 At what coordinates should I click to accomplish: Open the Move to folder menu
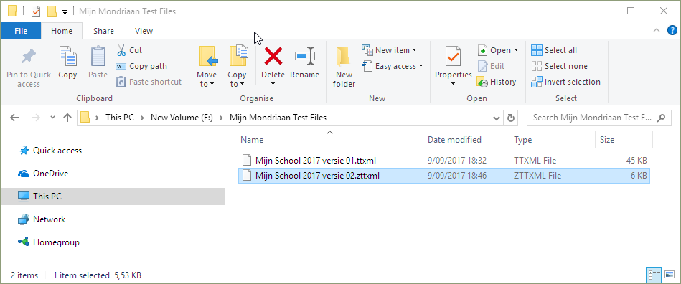pos(207,67)
